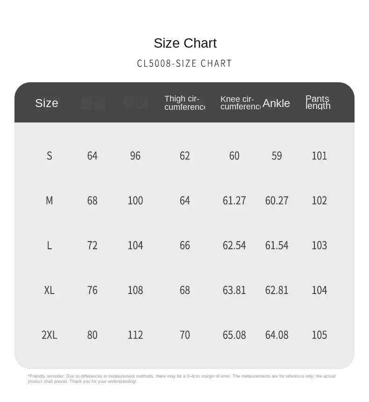369x402 pixels.
Task: Select the M size row label
Action: tap(49, 201)
